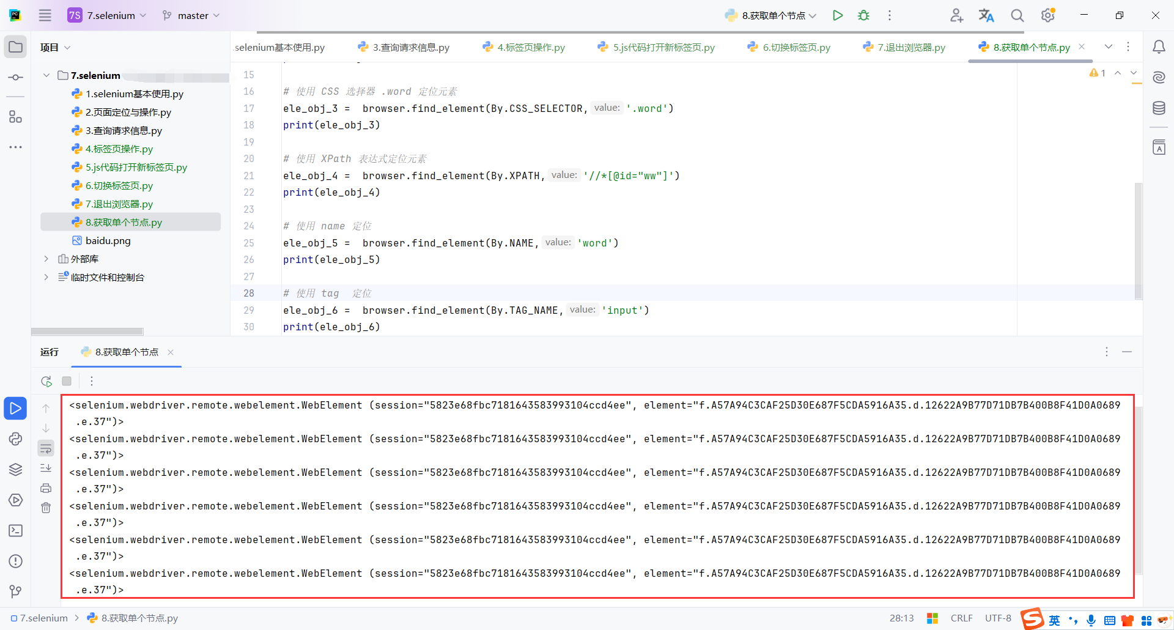The width and height of the screenshot is (1174, 630).
Task: Change UTF-8 file encoding
Action: (x=998, y=618)
